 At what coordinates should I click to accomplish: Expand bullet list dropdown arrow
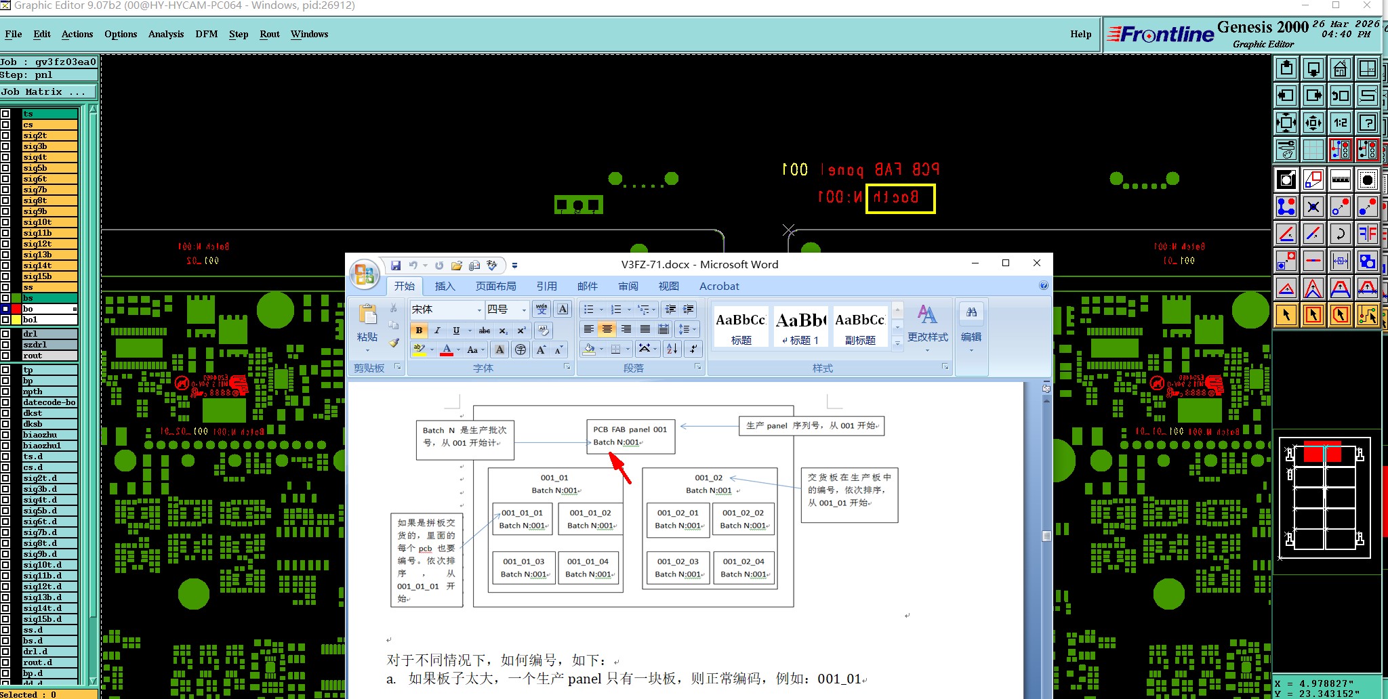[601, 310]
